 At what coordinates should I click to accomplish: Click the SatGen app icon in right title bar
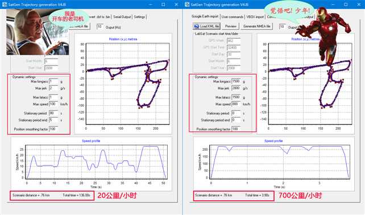[x=187, y=5]
